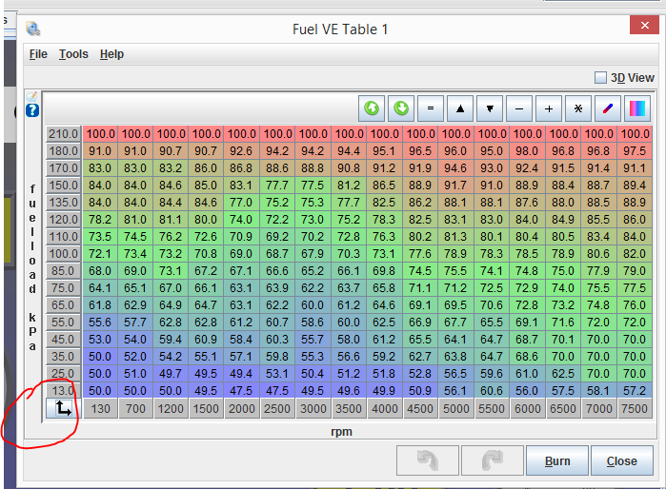Viewport: 666px width, 489px height.
Task: Click the plus add toolbar button
Action: click(x=549, y=108)
